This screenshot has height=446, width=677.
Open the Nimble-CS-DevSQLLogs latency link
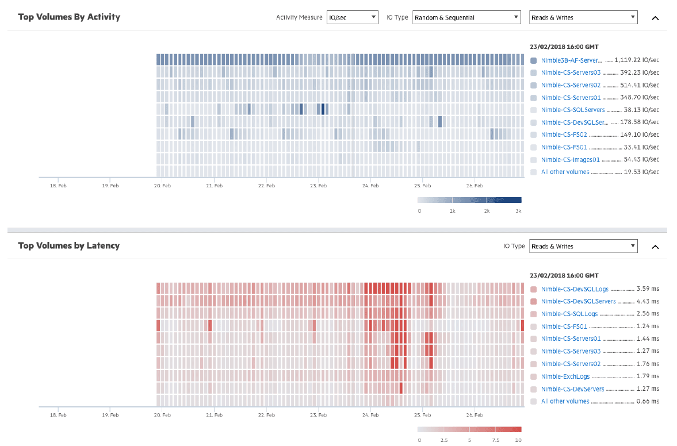[575, 289]
